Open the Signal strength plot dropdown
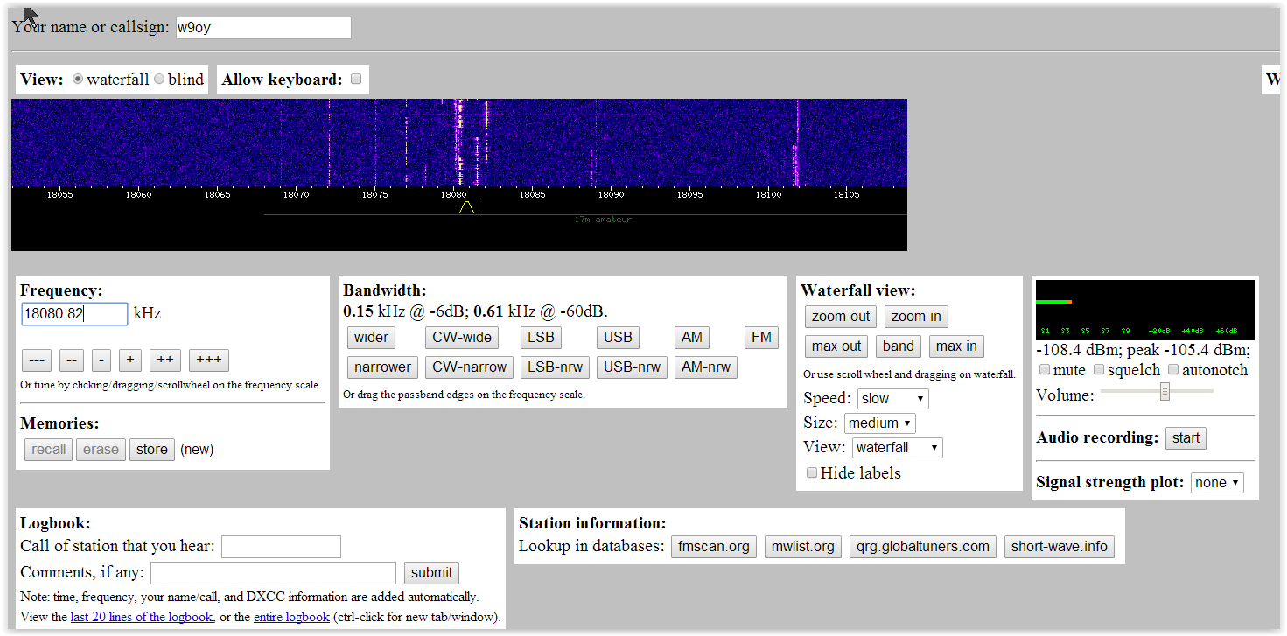 pyautogui.click(x=1217, y=483)
